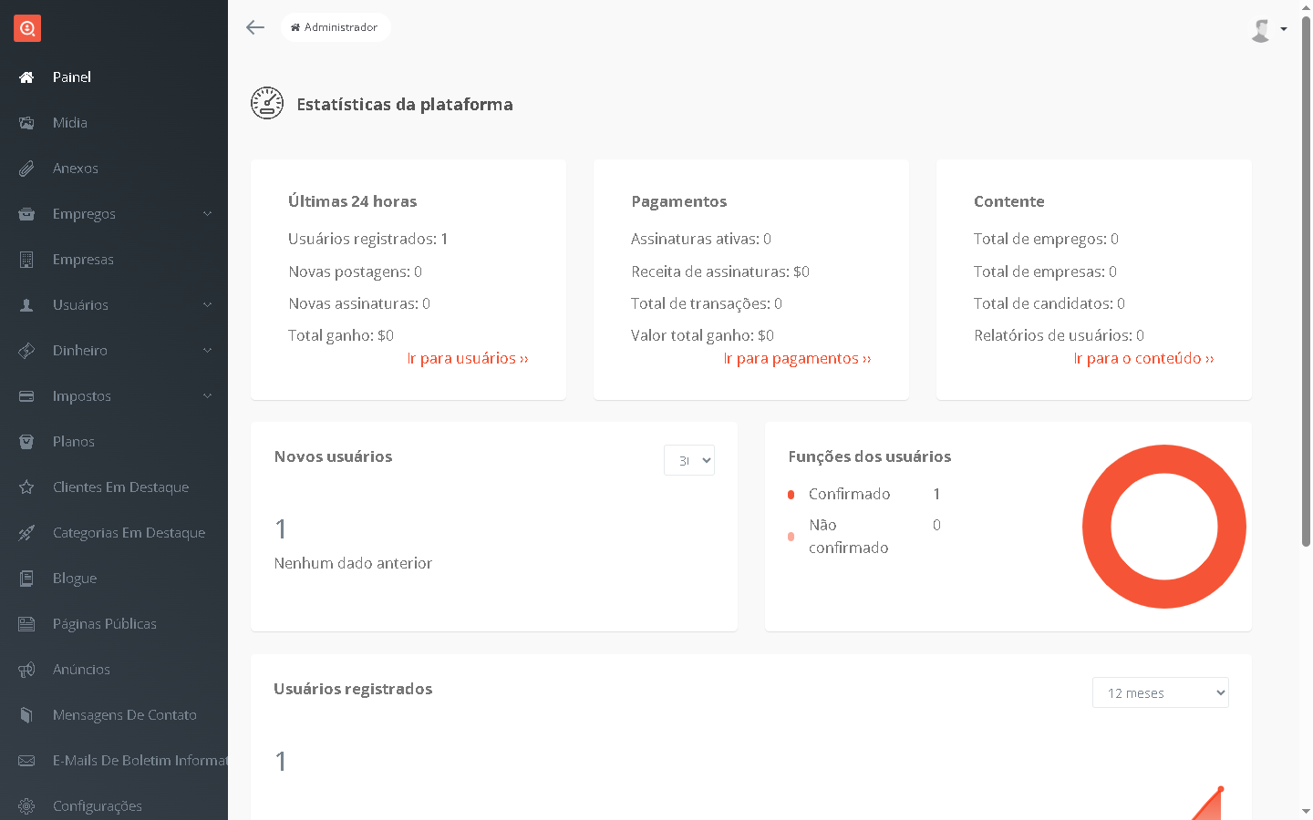Toggle Confirmado legend item in chart
1313x820 pixels.
coord(848,494)
